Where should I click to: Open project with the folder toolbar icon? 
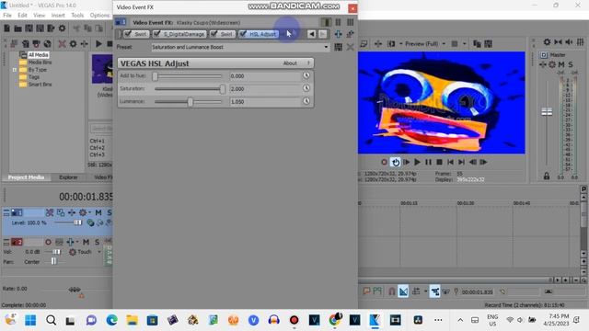(x=17, y=29)
